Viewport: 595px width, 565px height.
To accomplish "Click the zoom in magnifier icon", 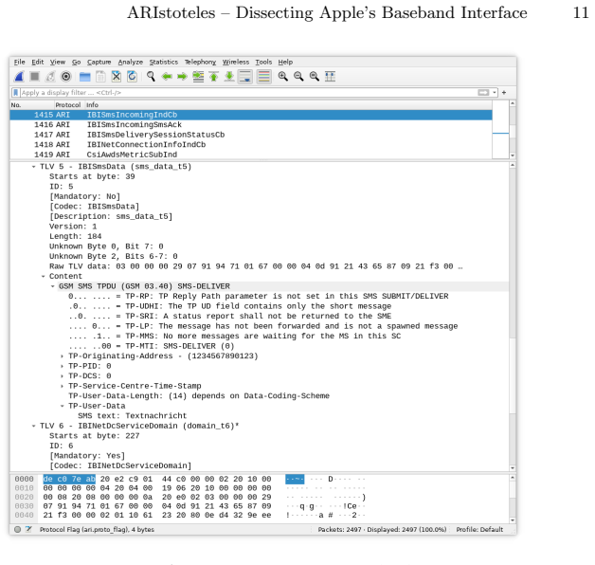I will pos(282,77).
